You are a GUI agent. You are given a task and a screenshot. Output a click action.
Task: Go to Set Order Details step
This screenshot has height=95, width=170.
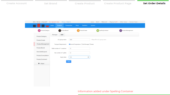(x=154, y=3)
